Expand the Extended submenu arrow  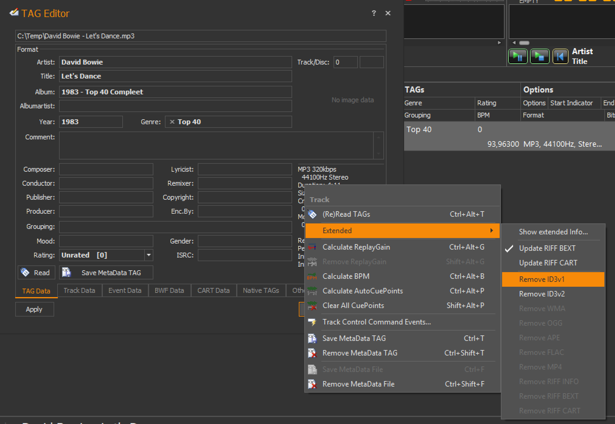coord(491,231)
